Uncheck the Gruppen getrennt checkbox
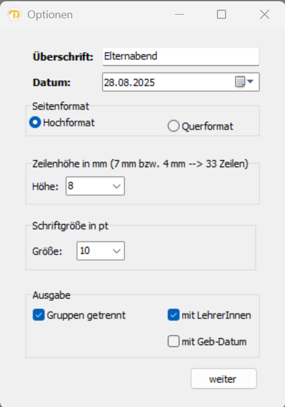 [x=39, y=315]
